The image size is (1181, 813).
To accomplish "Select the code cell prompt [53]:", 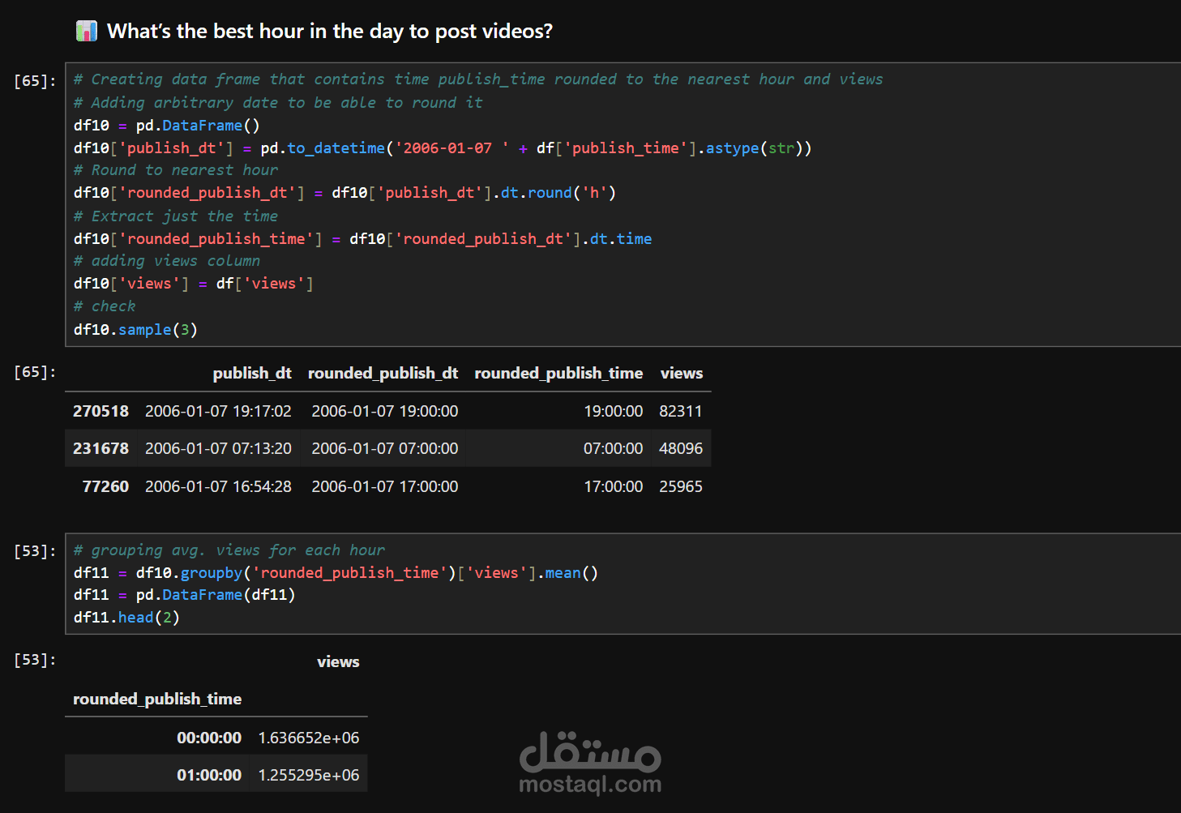I will (35, 551).
